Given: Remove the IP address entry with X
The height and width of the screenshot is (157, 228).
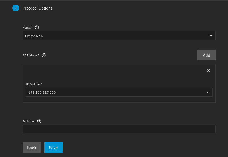Looking at the screenshot, I should (208, 71).
